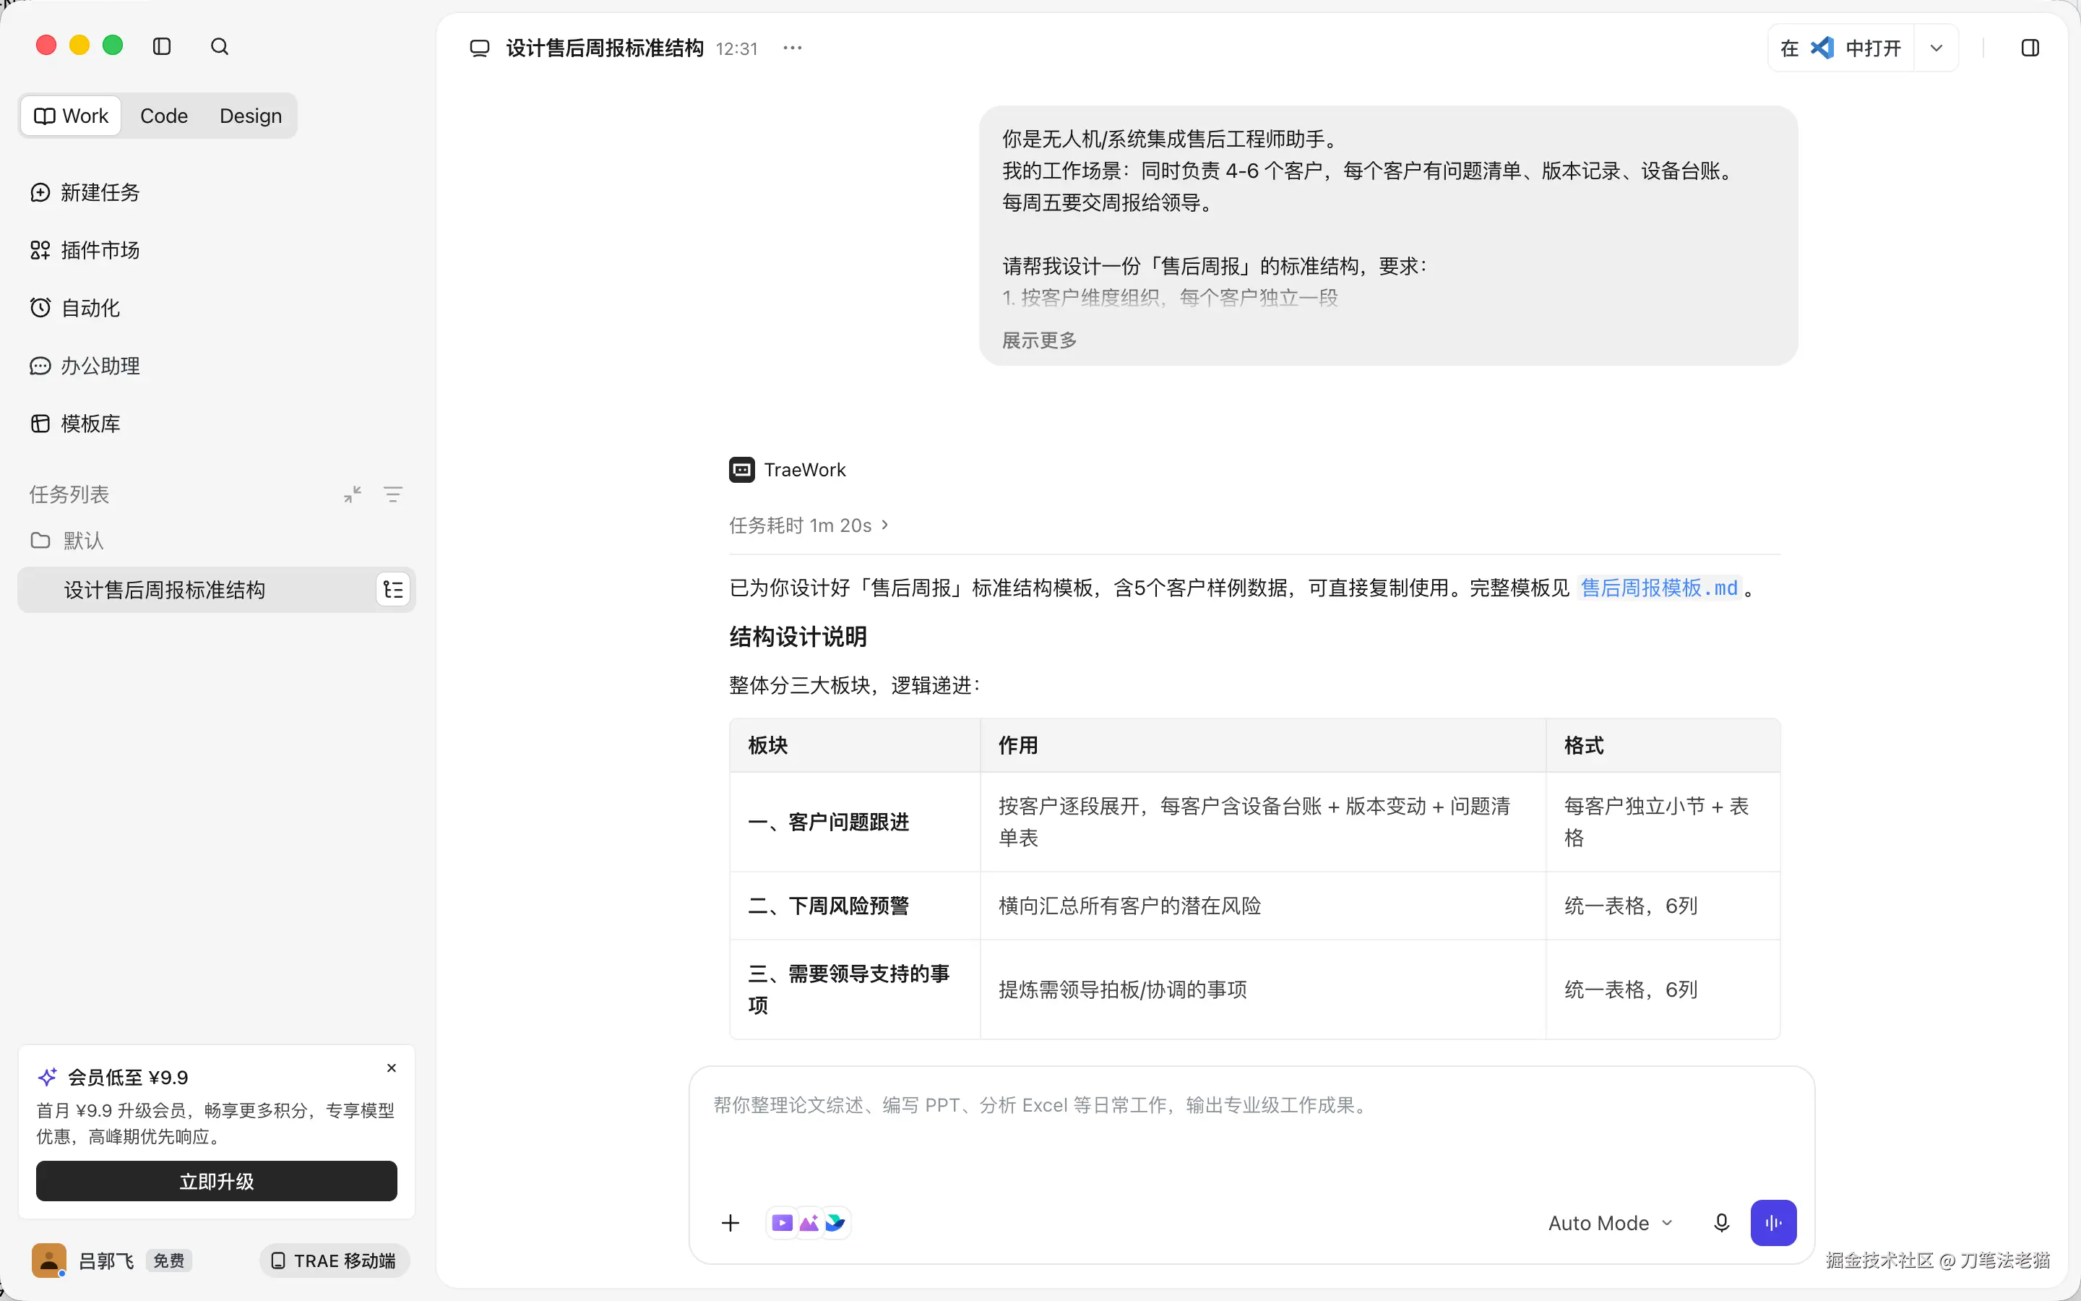Click the microphone voice input icon
The width and height of the screenshot is (2081, 1301).
click(x=1722, y=1223)
